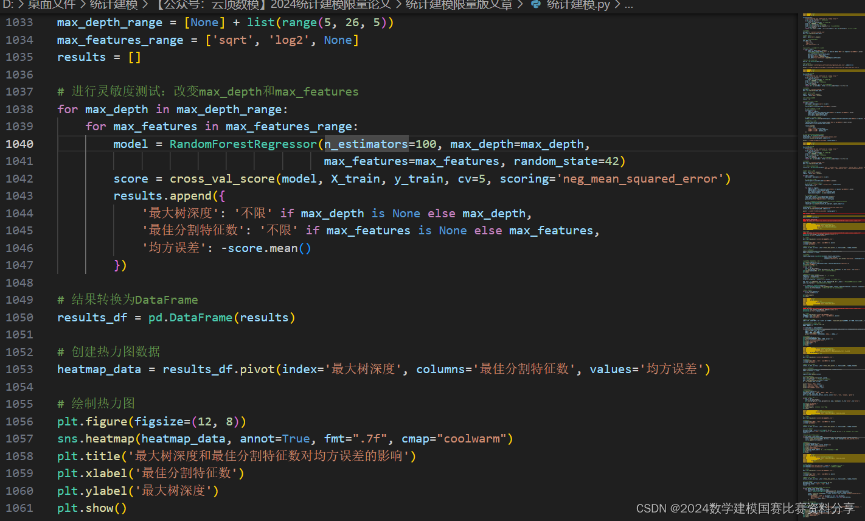Select line number 1038 in the gutter

(x=19, y=110)
